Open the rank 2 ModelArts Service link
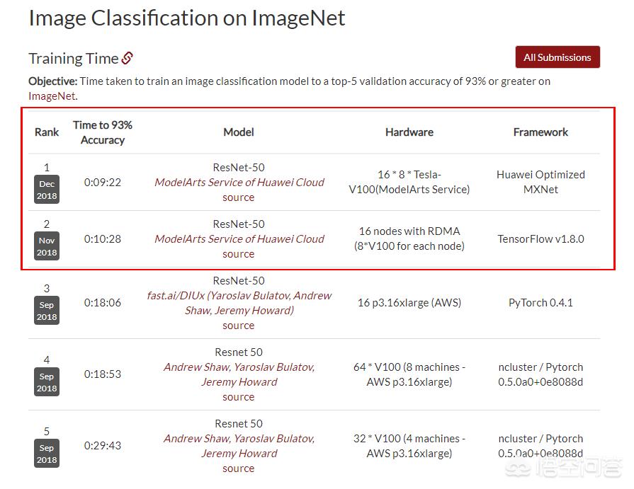Viewport: 634px width, 489px height. (239, 239)
